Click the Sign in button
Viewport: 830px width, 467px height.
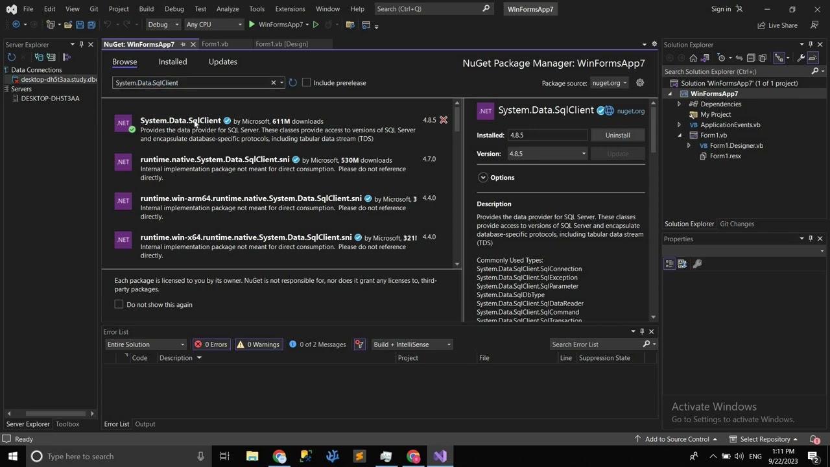tap(726, 9)
